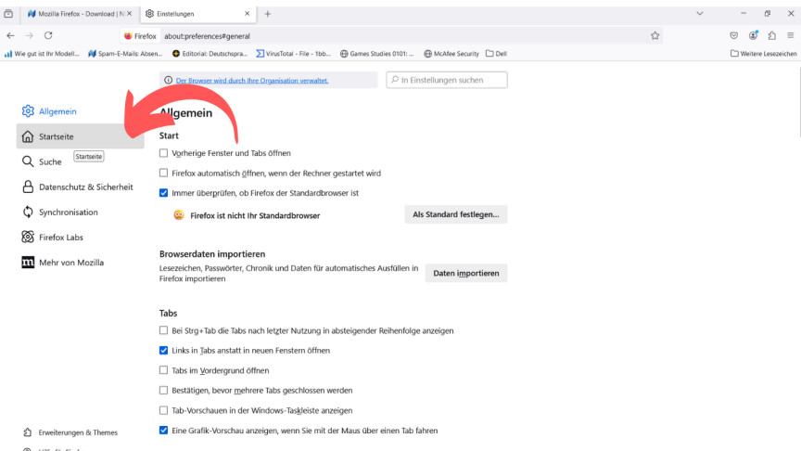Image resolution: width=801 pixels, height=451 pixels.
Task: Click the info icon in organisation notice
Action: 168,81
